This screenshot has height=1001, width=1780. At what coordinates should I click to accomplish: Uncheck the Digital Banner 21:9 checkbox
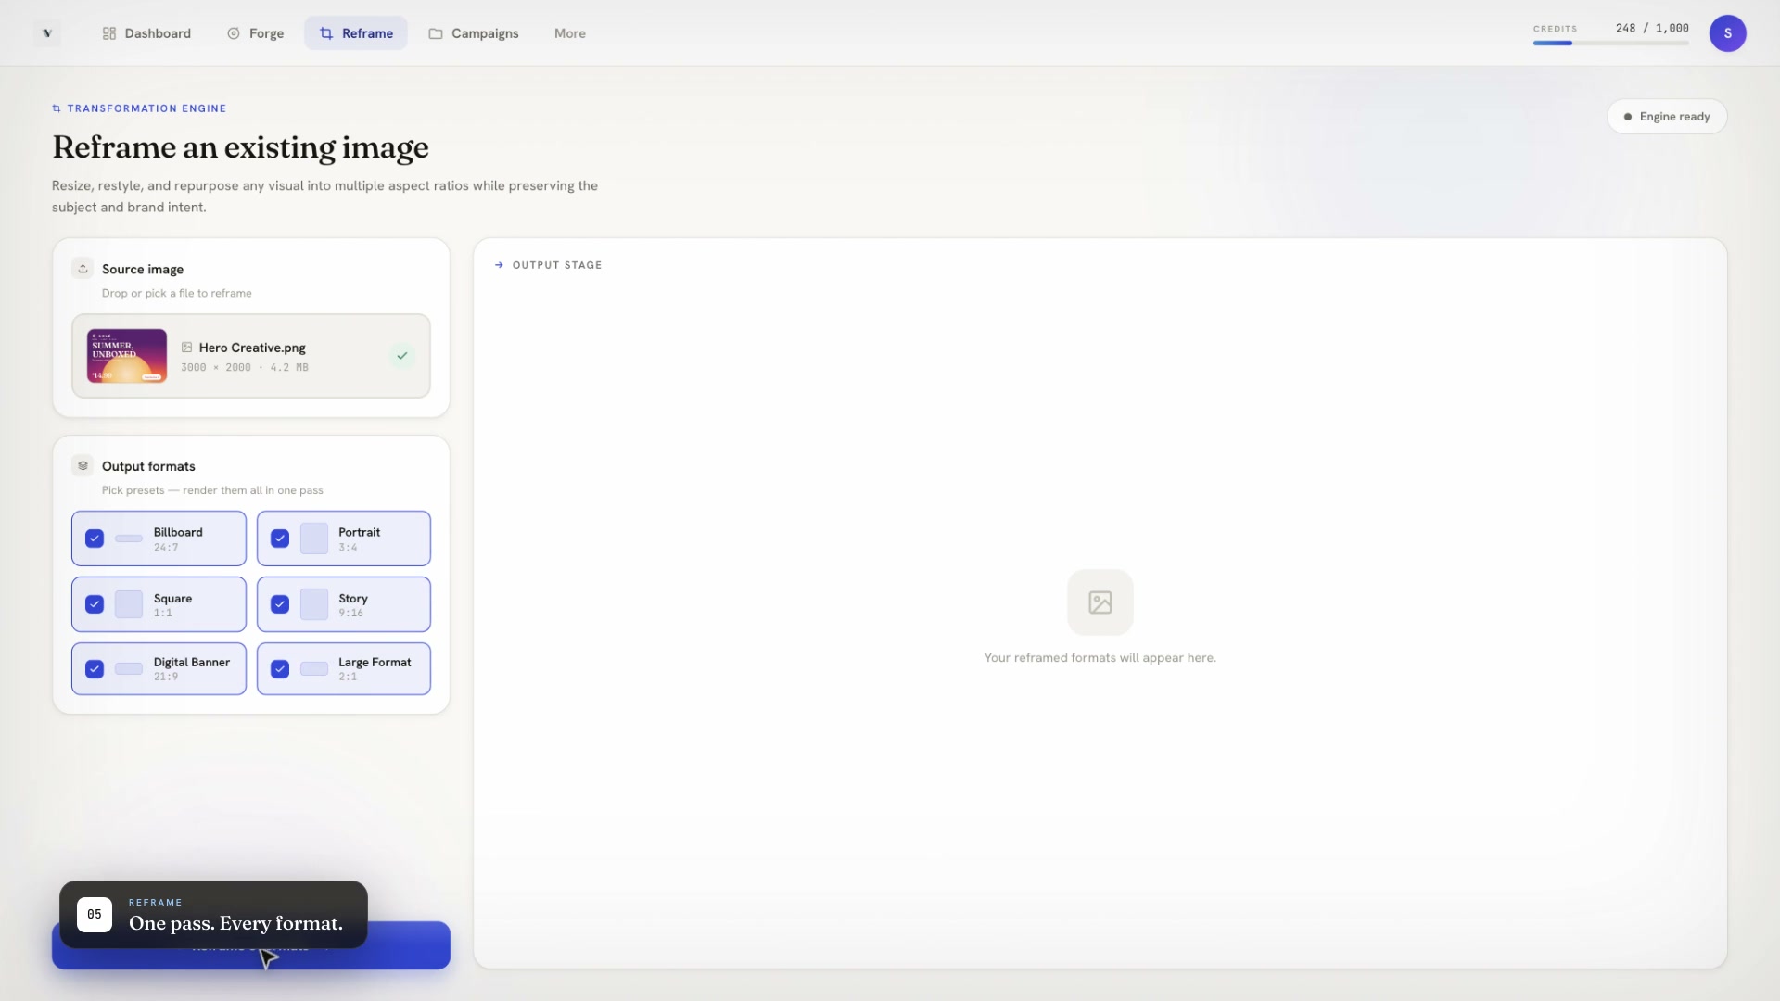[x=95, y=669]
